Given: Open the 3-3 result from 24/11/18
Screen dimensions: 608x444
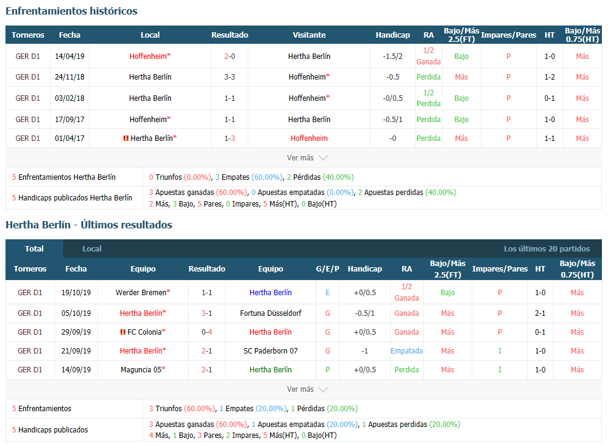Looking at the screenshot, I should (229, 77).
